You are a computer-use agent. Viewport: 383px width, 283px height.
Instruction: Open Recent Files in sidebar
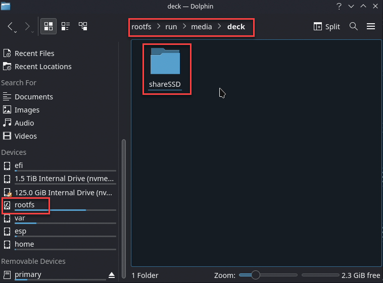[34, 53]
